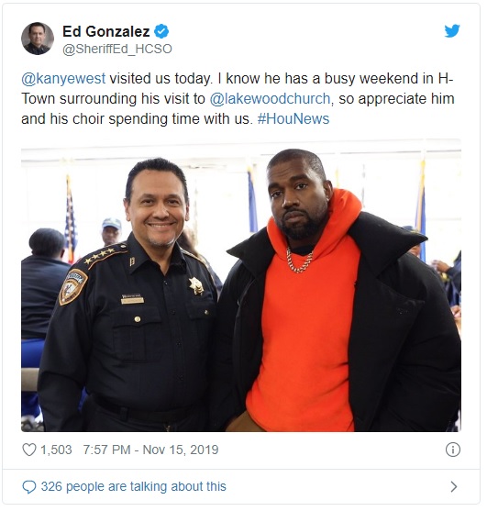Open the @kanyewest mention

tap(63, 79)
